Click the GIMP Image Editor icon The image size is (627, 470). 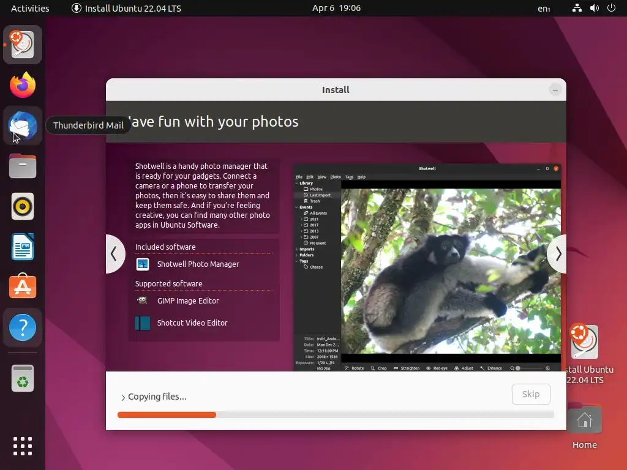click(x=143, y=300)
